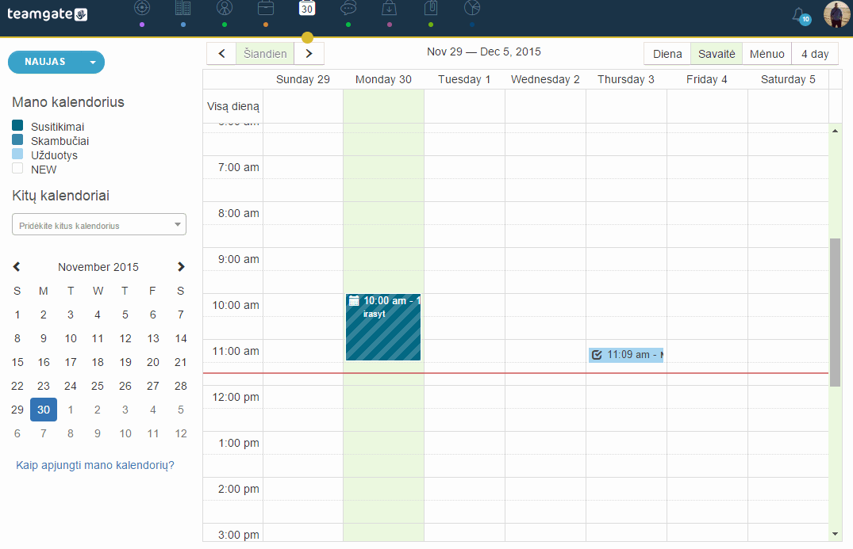This screenshot has height=549, width=853.
Task: Open the Kaip apjungti mano kalendorių? link
Action: (x=95, y=465)
